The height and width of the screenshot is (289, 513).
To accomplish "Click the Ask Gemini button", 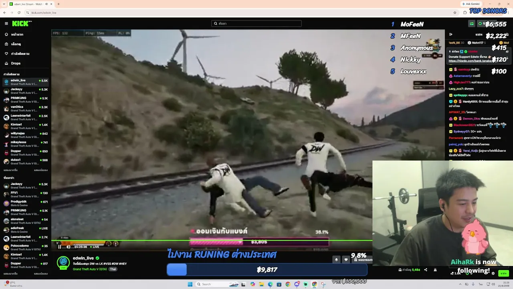I will [471, 4].
